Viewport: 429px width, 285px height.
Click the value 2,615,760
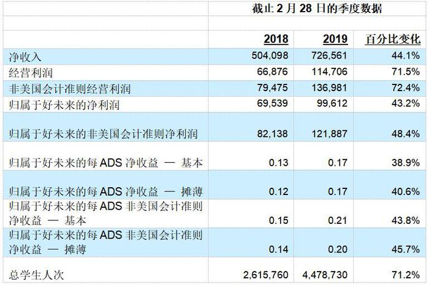pos(265,275)
